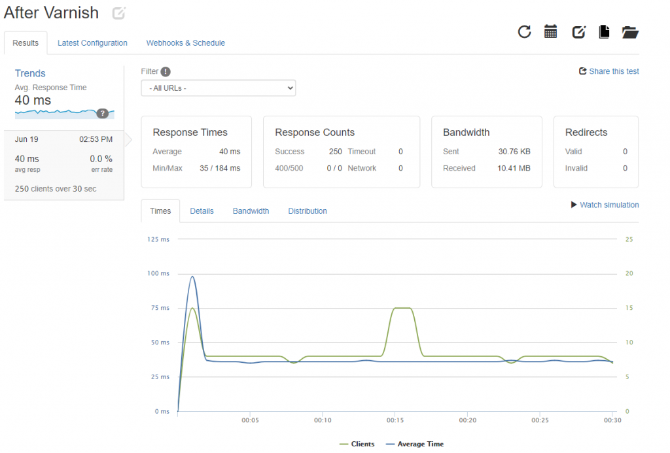Screen dimensions: 670x453
Task: Open the folder icon in toolbar
Action: 630,32
